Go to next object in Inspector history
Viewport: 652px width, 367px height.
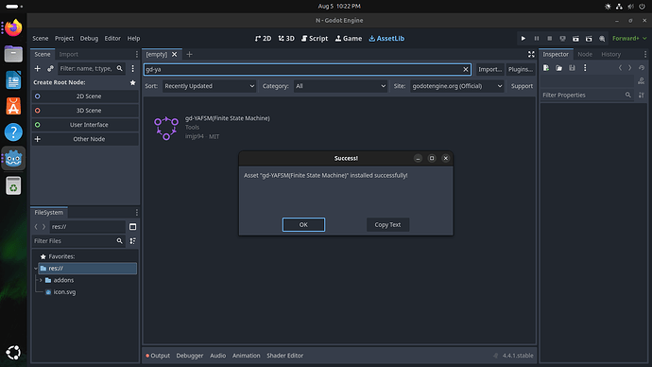(x=630, y=68)
